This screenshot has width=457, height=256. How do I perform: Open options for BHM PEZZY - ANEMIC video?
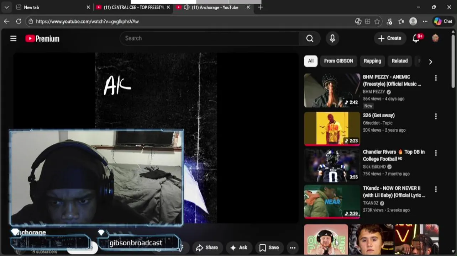tap(436, 78)
